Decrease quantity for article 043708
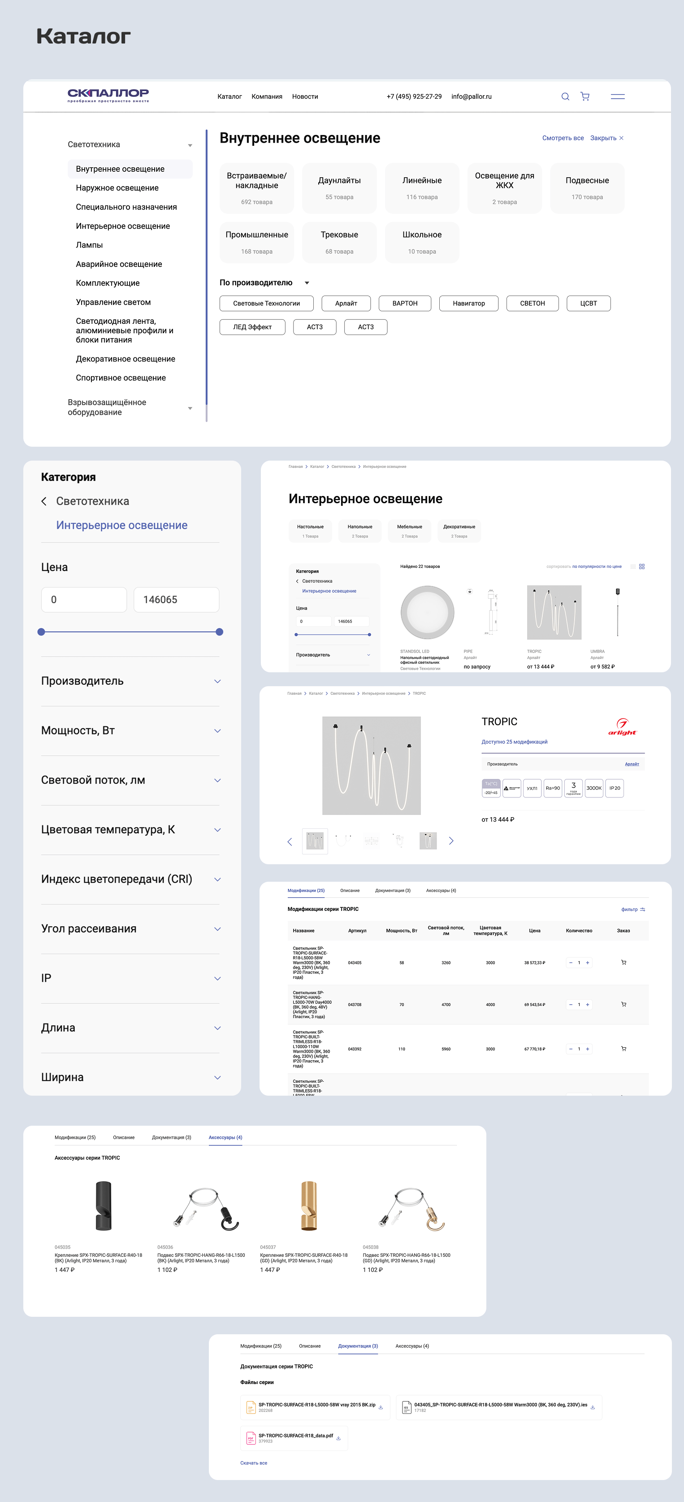684x1502 pixels. click(x=571, y=1005)
